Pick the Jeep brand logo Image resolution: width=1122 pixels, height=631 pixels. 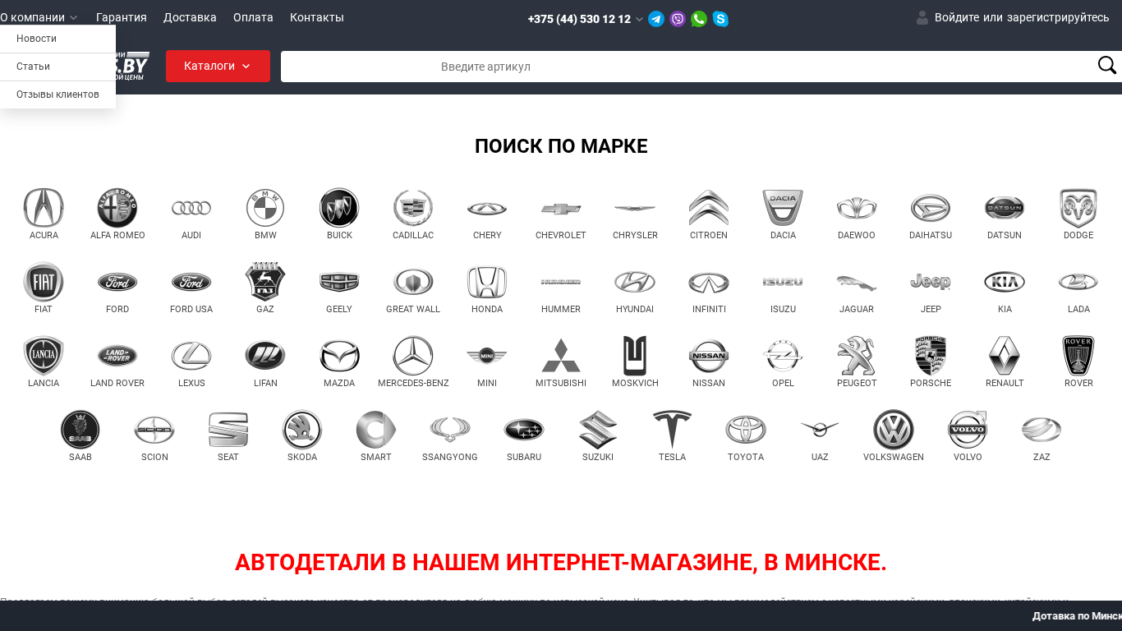point(931,282)
